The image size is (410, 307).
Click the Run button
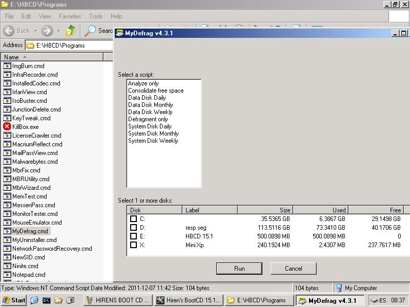[x=239, y=269]
